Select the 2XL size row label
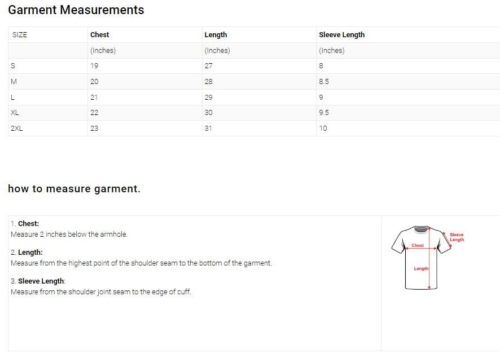This screenshot has height=358, width=500. point(17,128)
